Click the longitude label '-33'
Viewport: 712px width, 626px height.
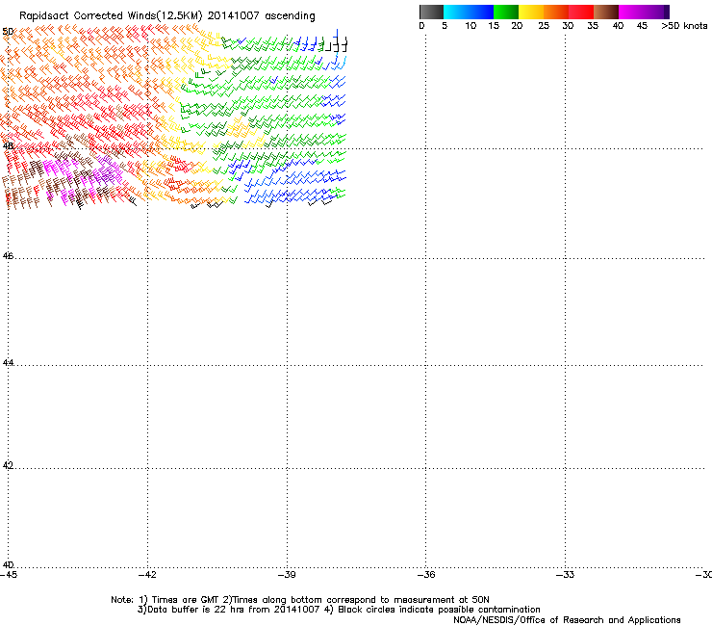(x=566, y=575)
